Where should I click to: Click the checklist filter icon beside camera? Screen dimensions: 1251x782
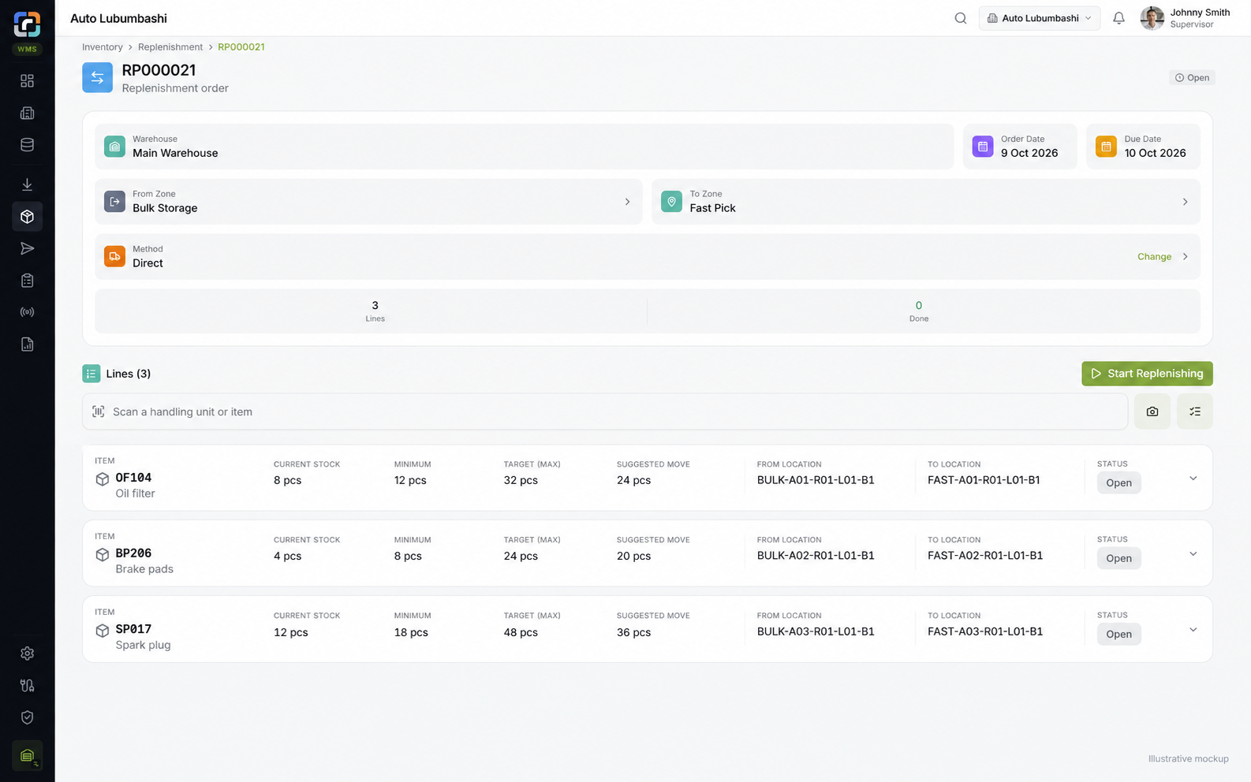click(x=1195, y=411)
